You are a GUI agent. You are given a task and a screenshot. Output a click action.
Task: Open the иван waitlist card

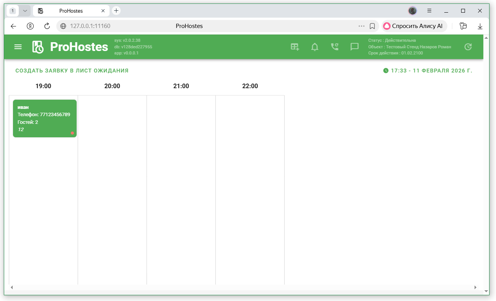click(44, 118)
